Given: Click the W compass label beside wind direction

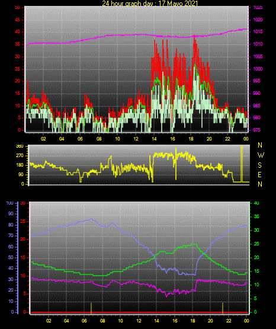Looking at the screenshot, I should [x=261, y=155].
